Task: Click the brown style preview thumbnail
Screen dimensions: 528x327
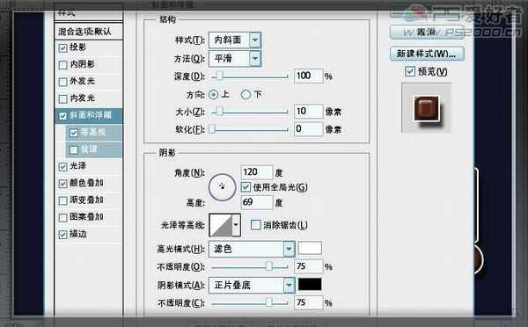Action: coord(426,108)
